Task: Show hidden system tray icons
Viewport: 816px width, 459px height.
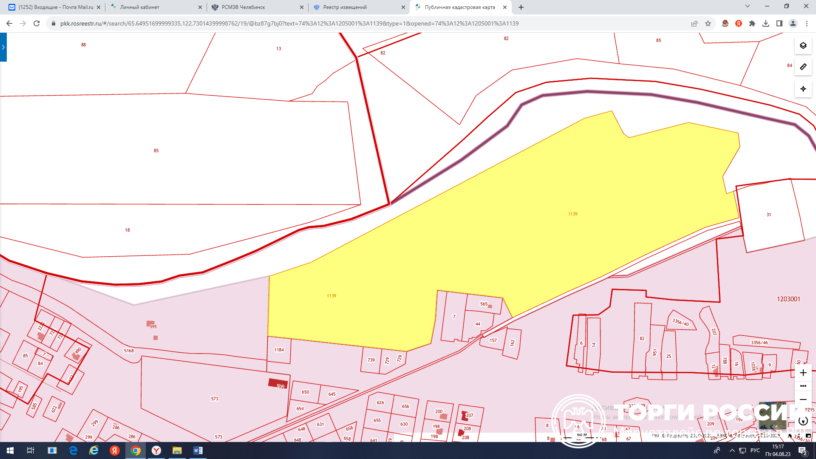Action: [x=732, y=450]
